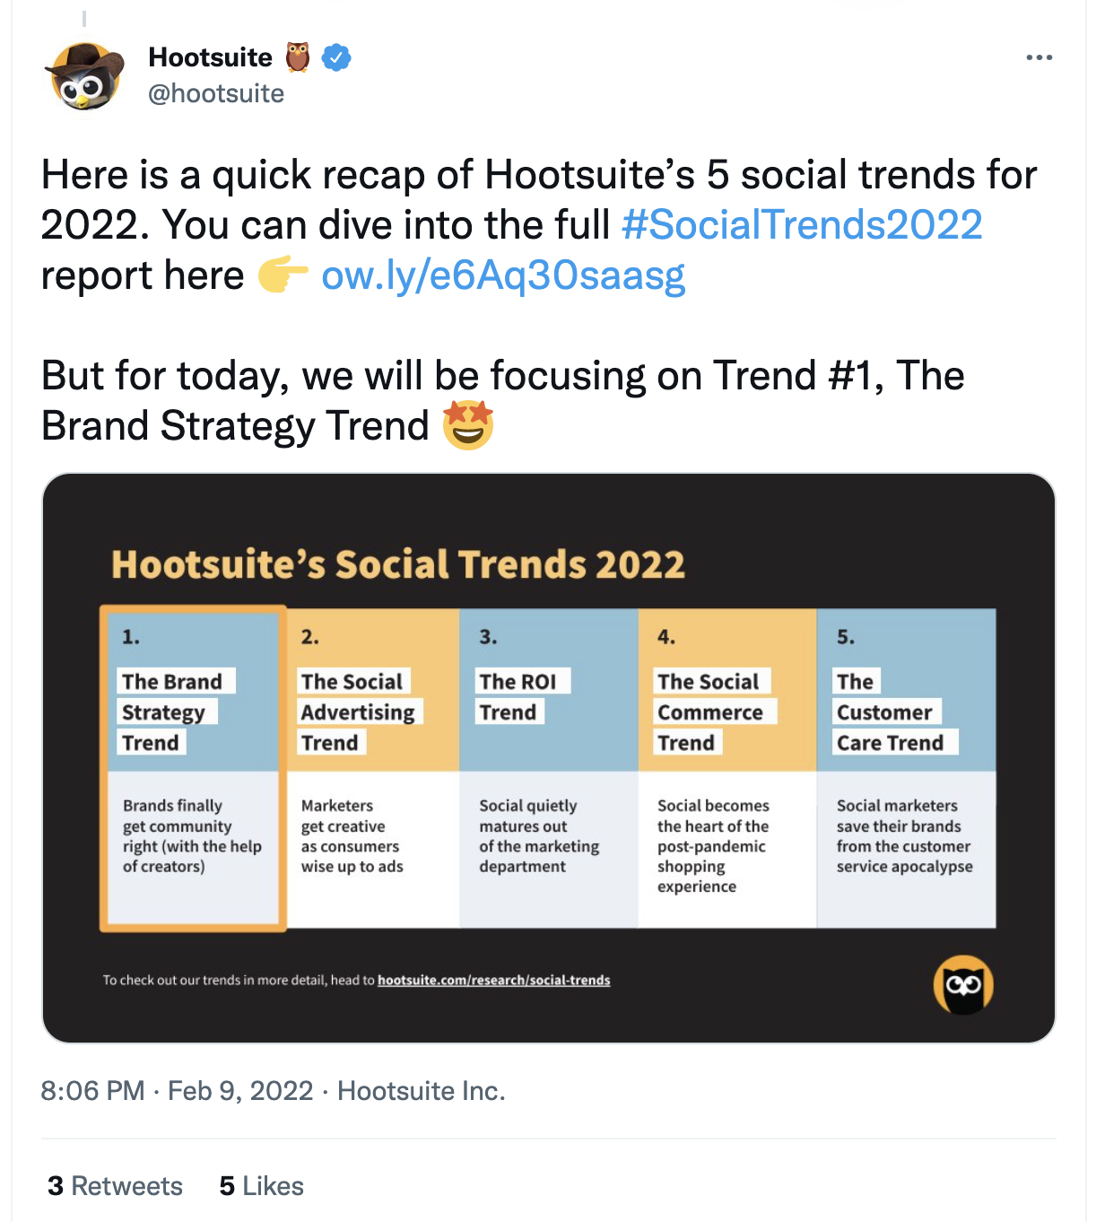
Task: Open the tweet timestamp Feb 9, 2022
Action: [239, 1090]
